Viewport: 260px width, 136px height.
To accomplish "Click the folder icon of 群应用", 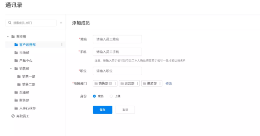I will (13, 37).
